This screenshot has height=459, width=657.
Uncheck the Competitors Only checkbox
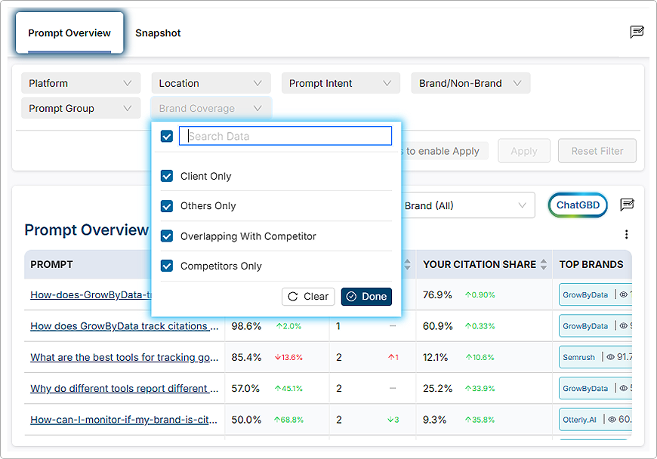pos(167,266)
